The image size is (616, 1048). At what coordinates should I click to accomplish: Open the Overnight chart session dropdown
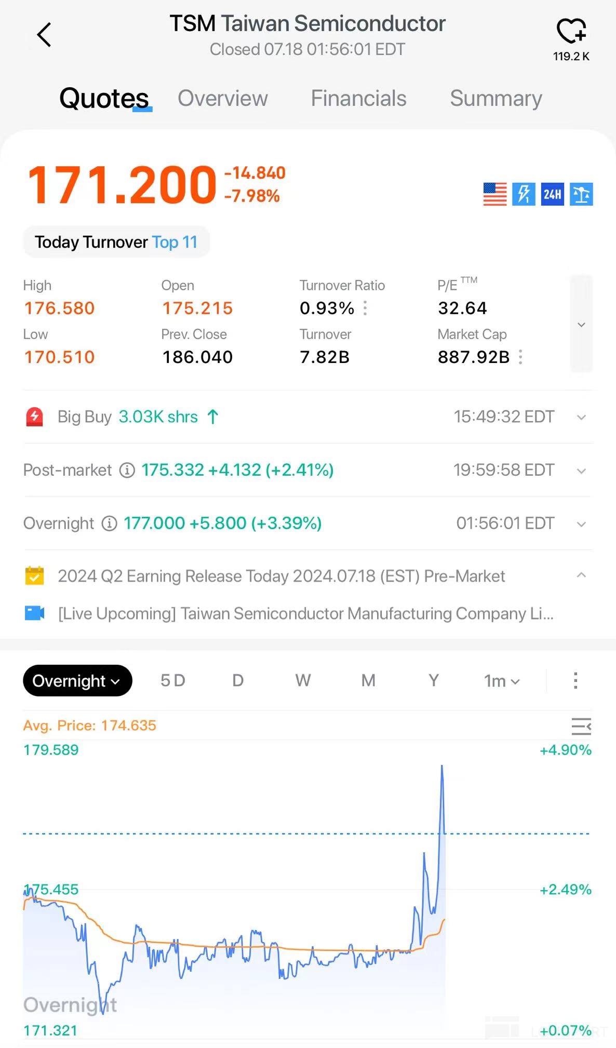(77, 680)
